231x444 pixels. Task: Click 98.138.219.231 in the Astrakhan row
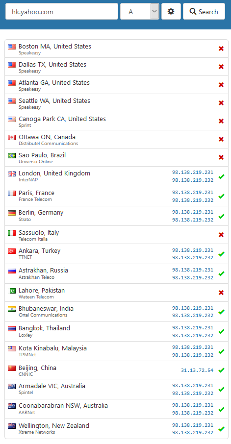coord(193,270)
